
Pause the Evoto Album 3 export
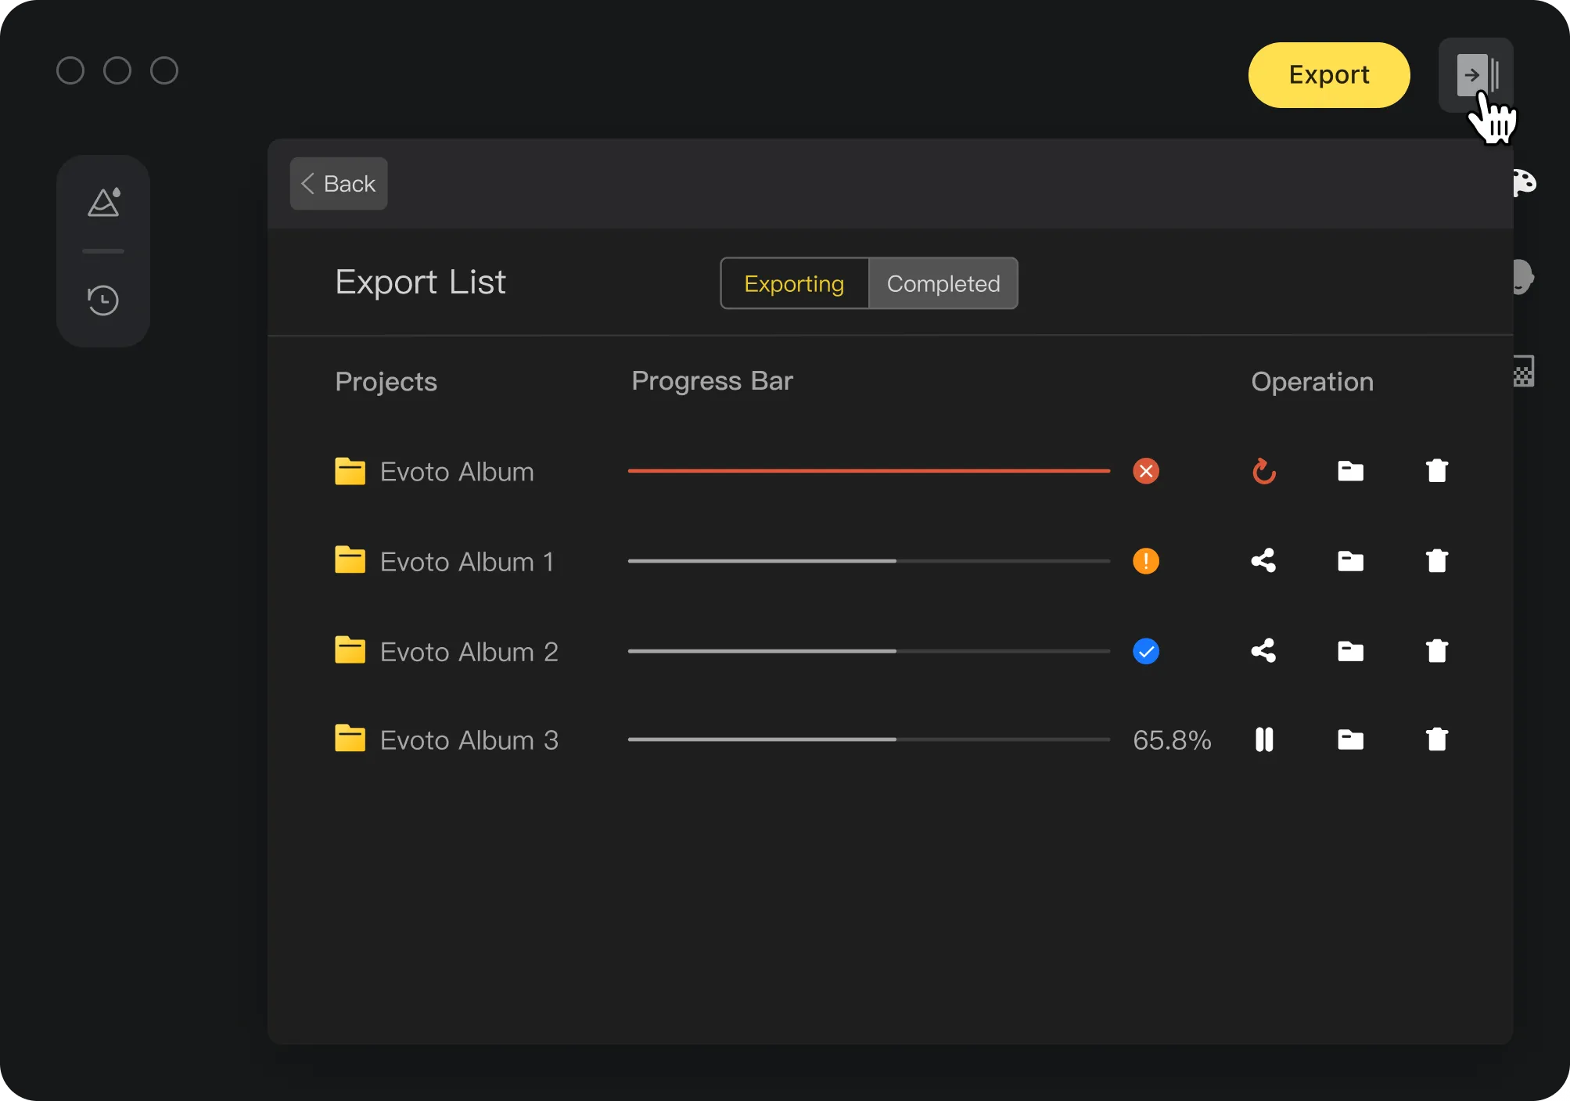1263,739
